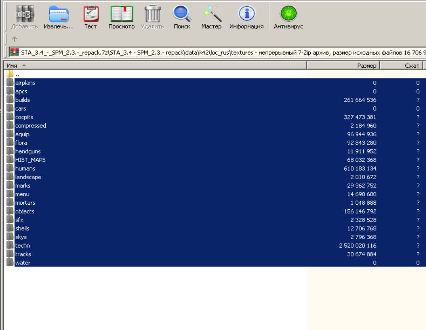This screenshot has height=330, width=426.
Task: Click size value 12 706 768
Action: (362, 228)
